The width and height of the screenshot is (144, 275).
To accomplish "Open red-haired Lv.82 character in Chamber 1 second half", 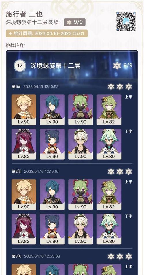I will (x=24, y=144).
